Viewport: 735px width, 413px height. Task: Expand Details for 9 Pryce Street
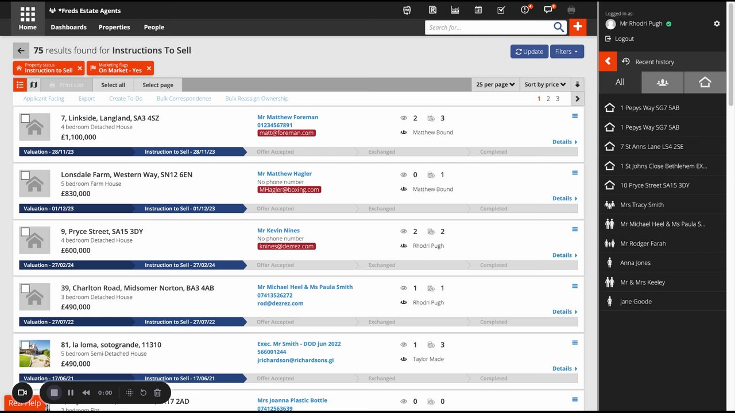pyautogui.click(x=564, y=255)
